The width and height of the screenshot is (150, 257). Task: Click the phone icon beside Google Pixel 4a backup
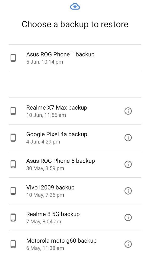tap(13, 138)
